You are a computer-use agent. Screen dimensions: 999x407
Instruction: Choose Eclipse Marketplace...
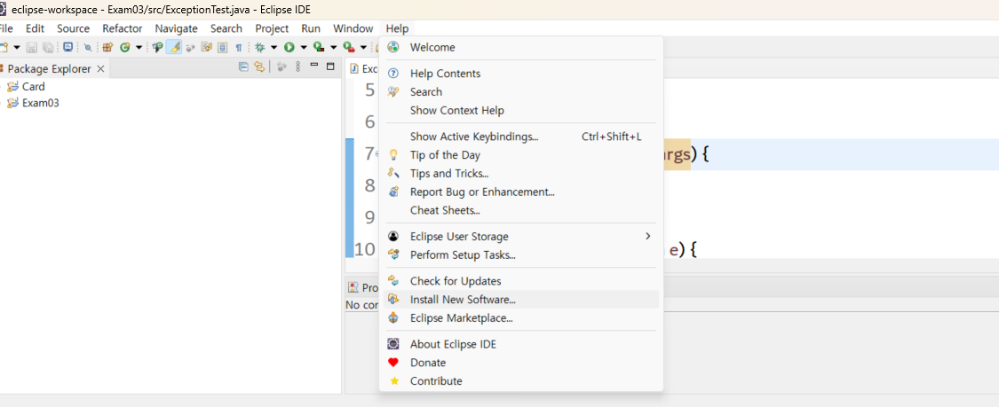(521, 318)
